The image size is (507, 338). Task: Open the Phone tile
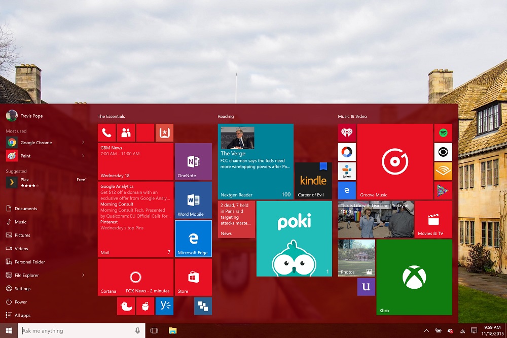click(106, 133)
